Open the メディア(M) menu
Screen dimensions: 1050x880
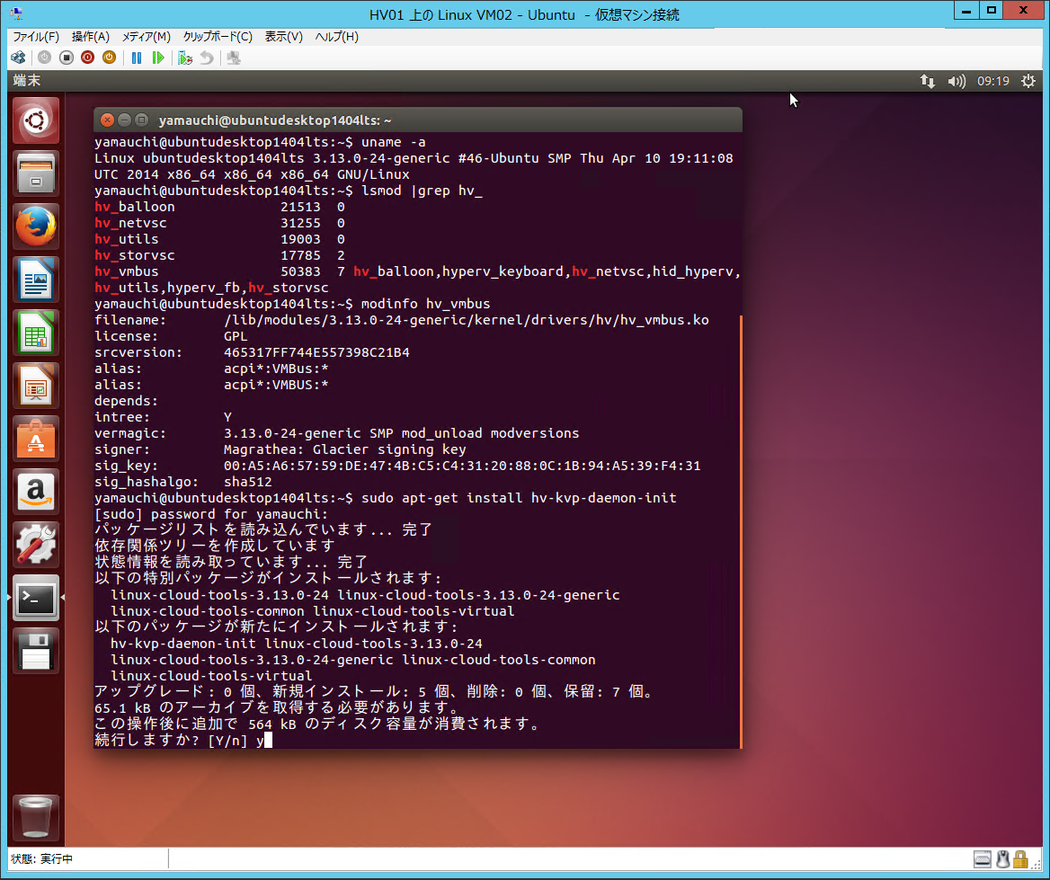tap(147, 36)
